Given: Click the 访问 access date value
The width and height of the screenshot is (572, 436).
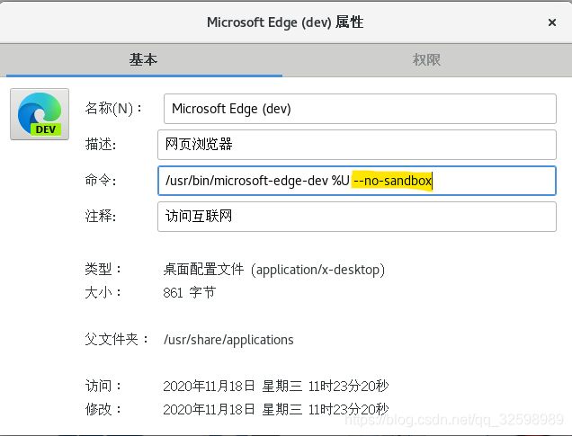Looking at the screenshot, I should coord(276,386).
